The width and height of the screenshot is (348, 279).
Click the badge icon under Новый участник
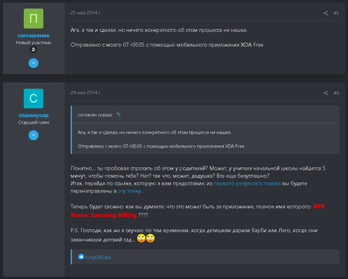tap(33, 49)
